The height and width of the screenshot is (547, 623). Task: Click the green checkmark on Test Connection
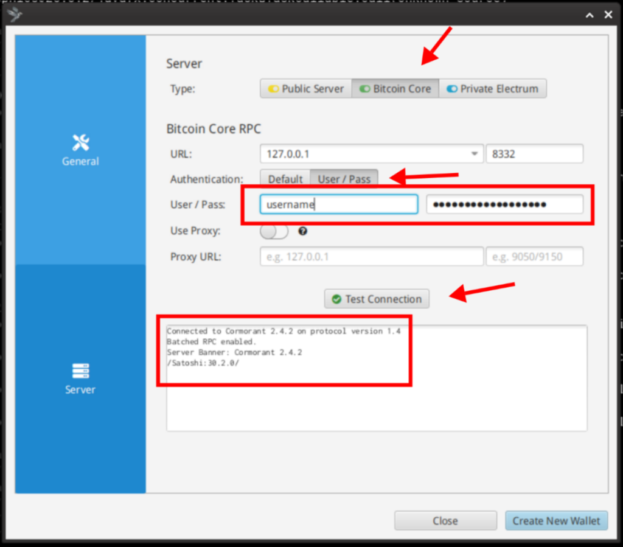click(336, 299)
